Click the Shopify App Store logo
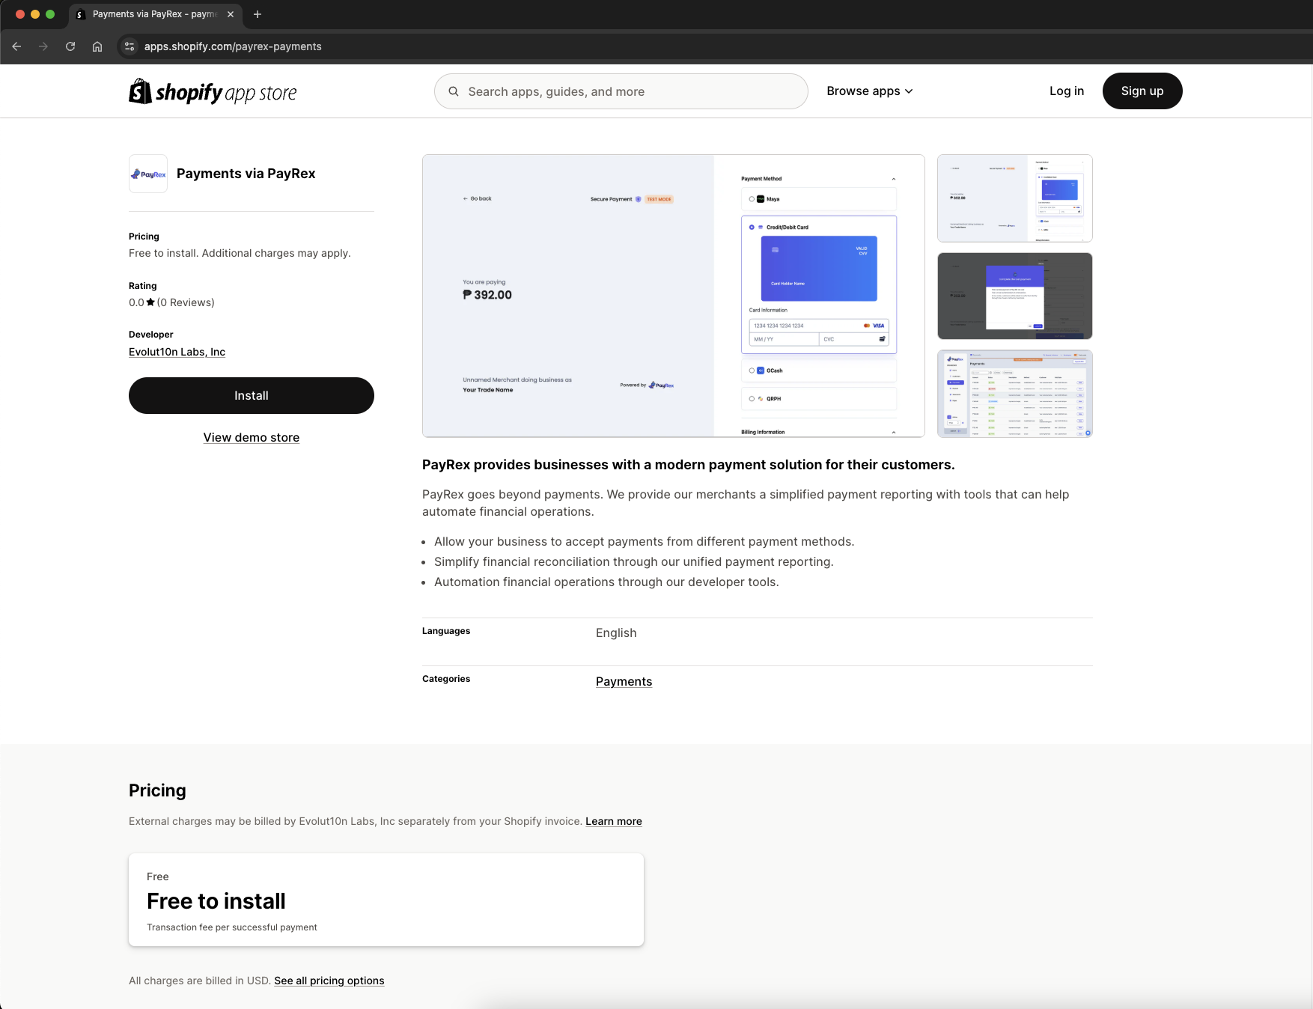Screen dimensions: 1313x1009 (212, 91)
